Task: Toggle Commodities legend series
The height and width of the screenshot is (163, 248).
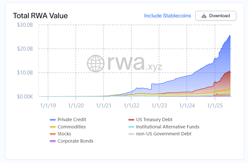Action: tap(71, 127)
